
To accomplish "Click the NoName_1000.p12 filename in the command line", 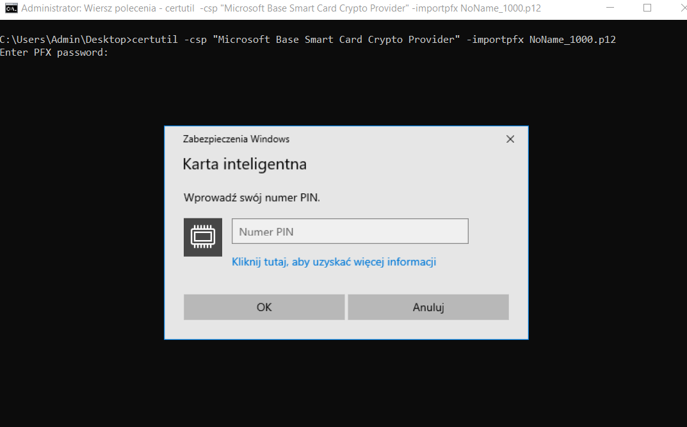I will pyautogui.click(x=572, y=40).
